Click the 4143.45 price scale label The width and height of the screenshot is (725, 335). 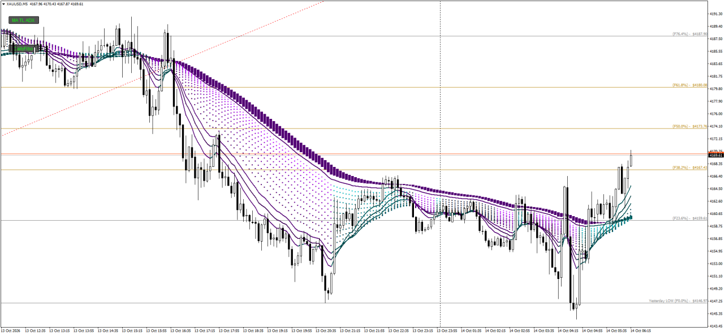(717, 326)
